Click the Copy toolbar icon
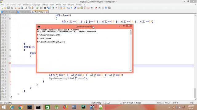The height and width of the screenshot is (110, 197). pyautogui.click(x=30, y=8)
